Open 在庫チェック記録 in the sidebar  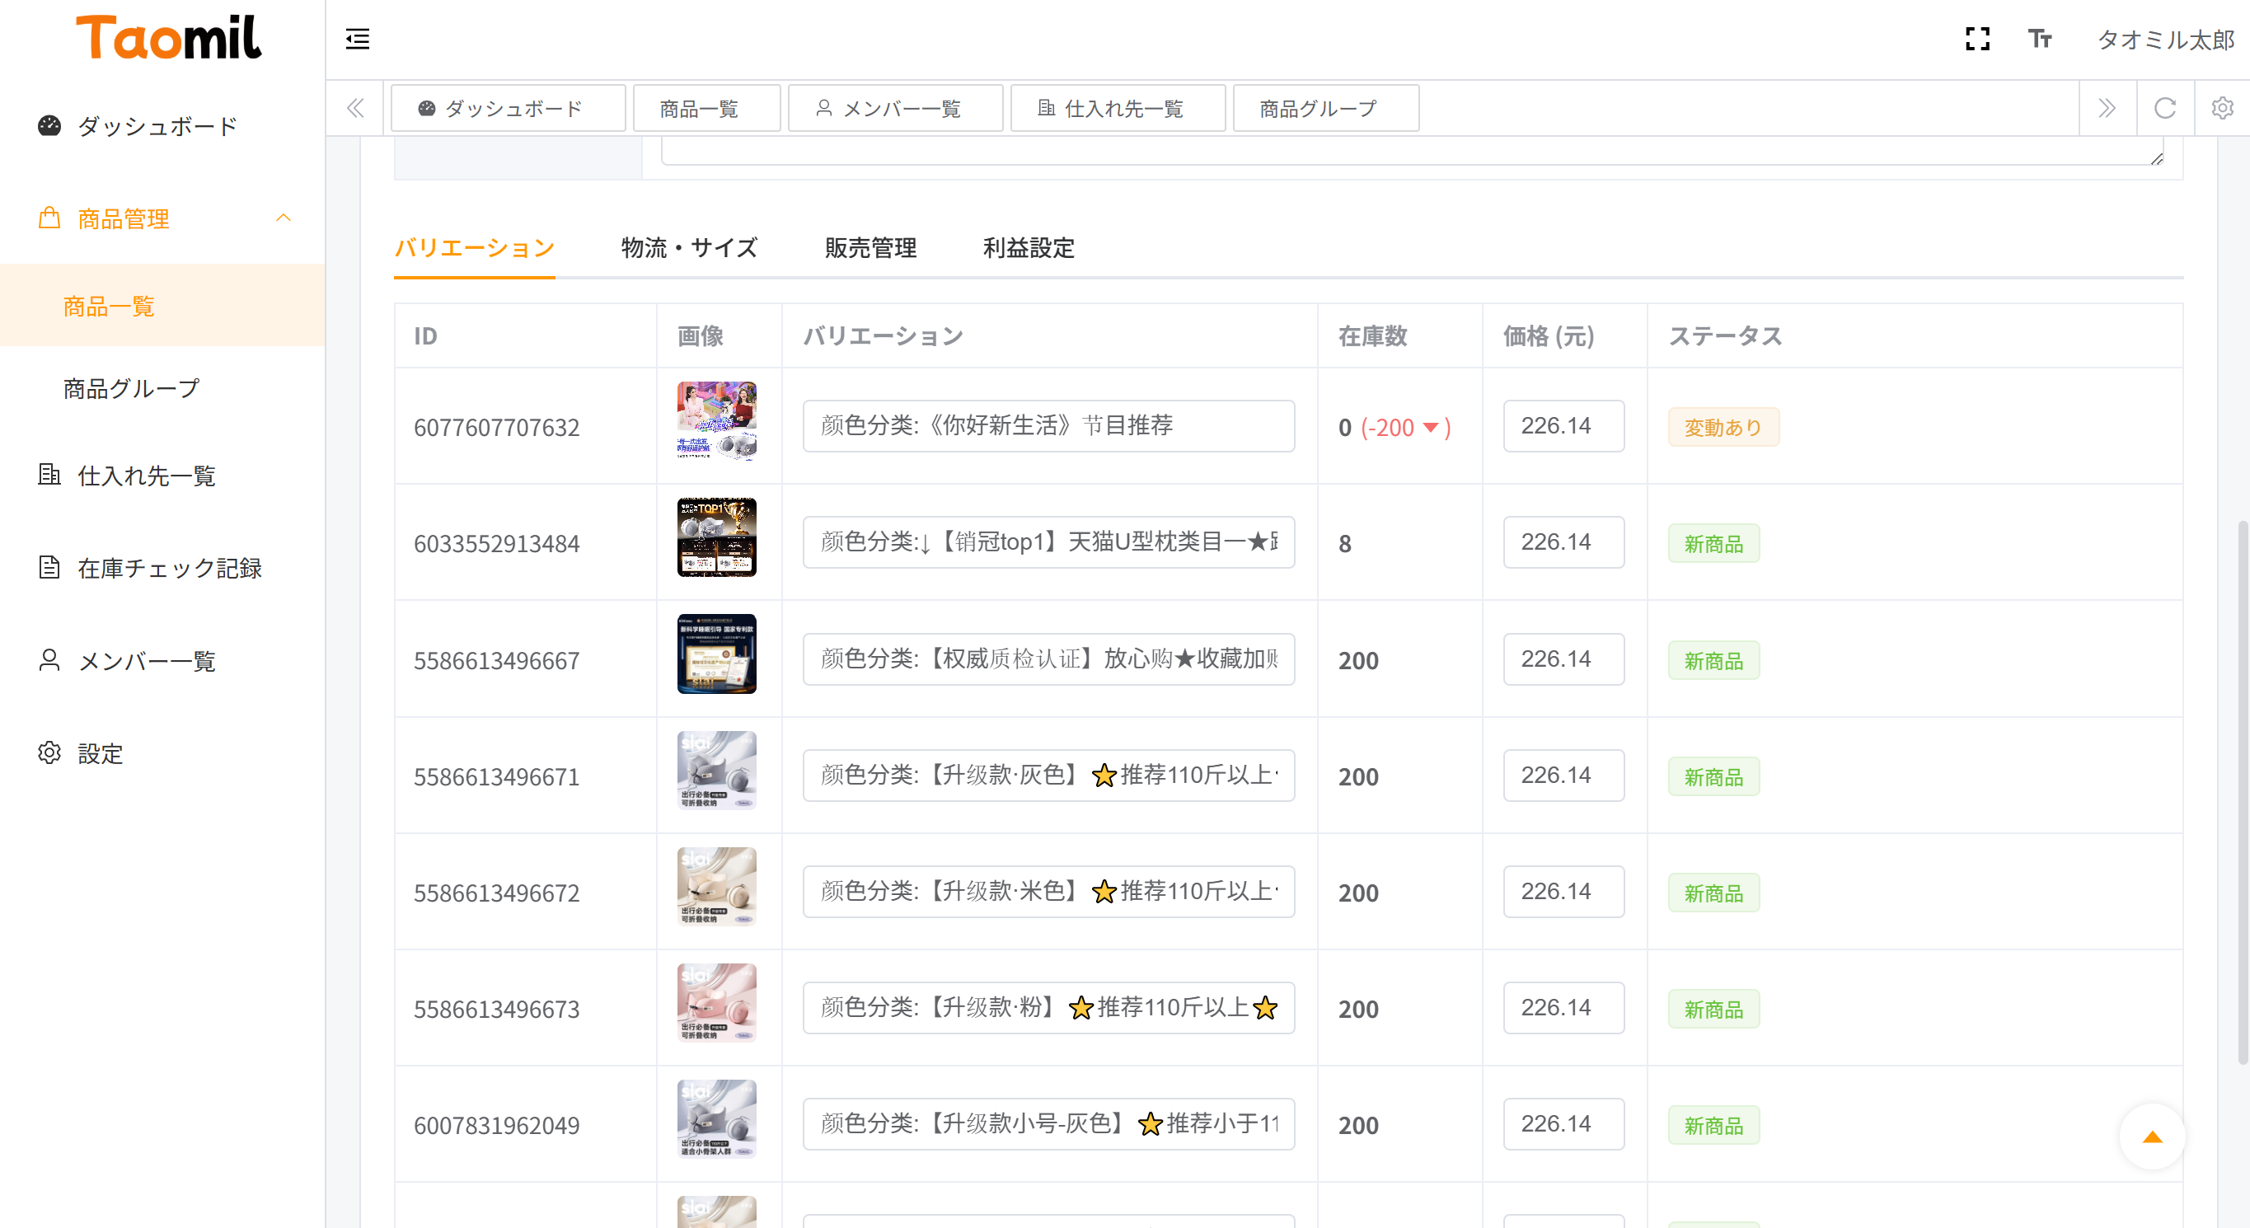(162, 568)
